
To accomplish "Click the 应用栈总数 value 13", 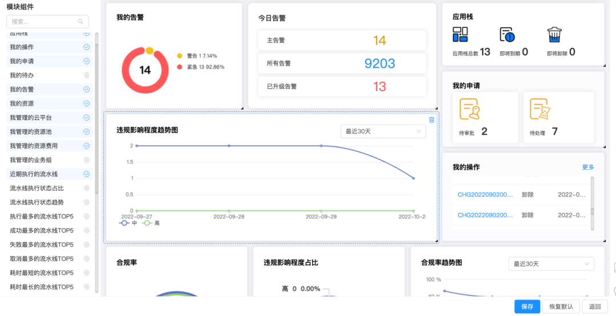I will pyautogui.click(x=485, y=52).
